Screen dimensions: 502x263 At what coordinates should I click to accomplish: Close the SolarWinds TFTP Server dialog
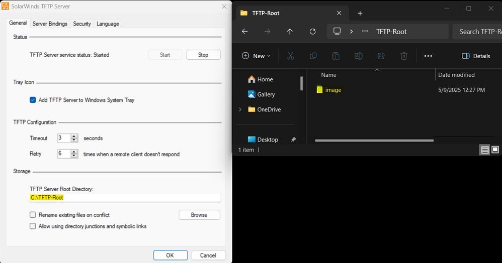point(224,7)
